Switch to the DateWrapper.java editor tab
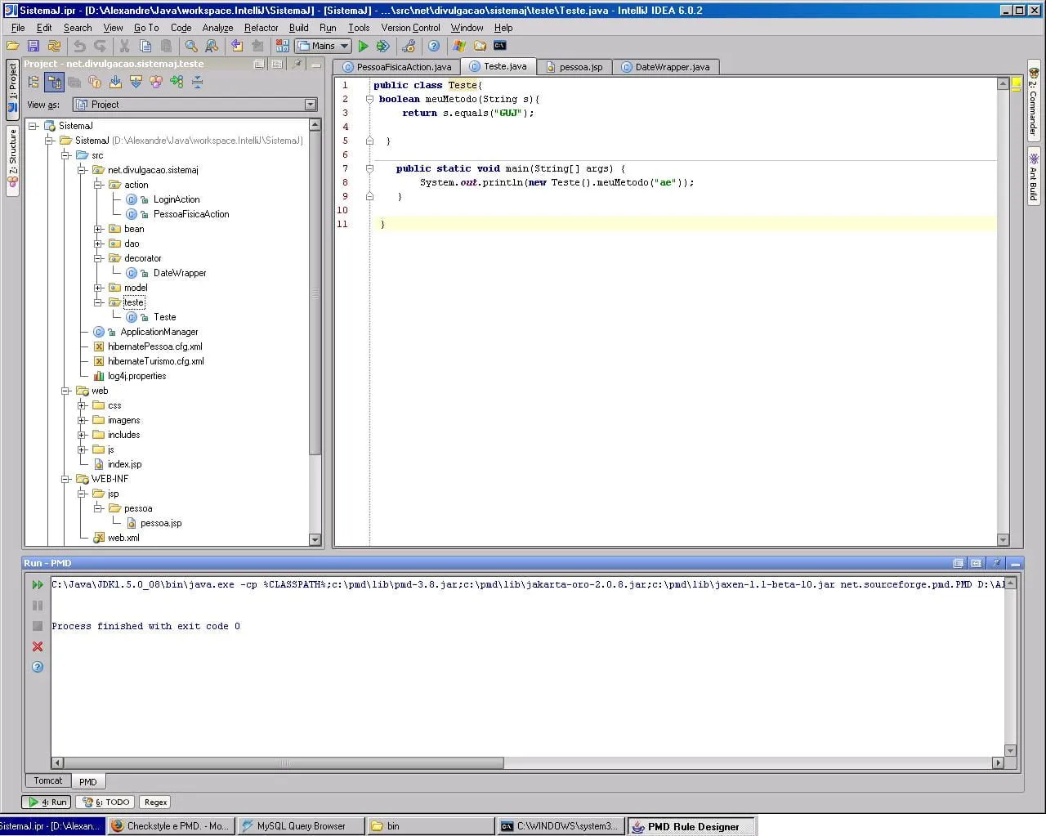 (665, 67)
